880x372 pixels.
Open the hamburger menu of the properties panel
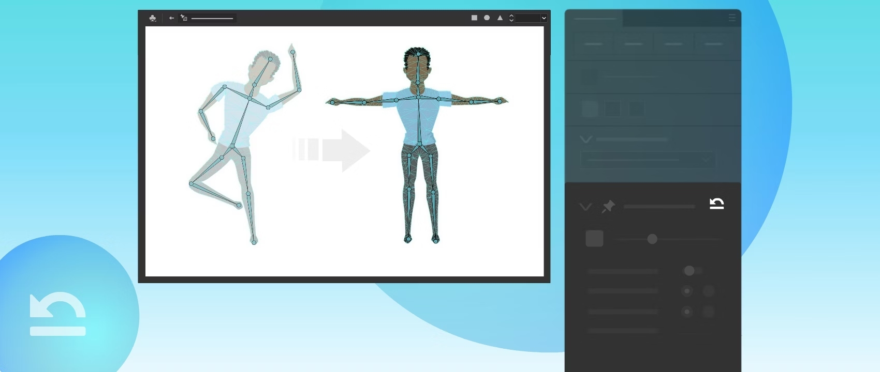pyautogui.click(x=732, y=18)
